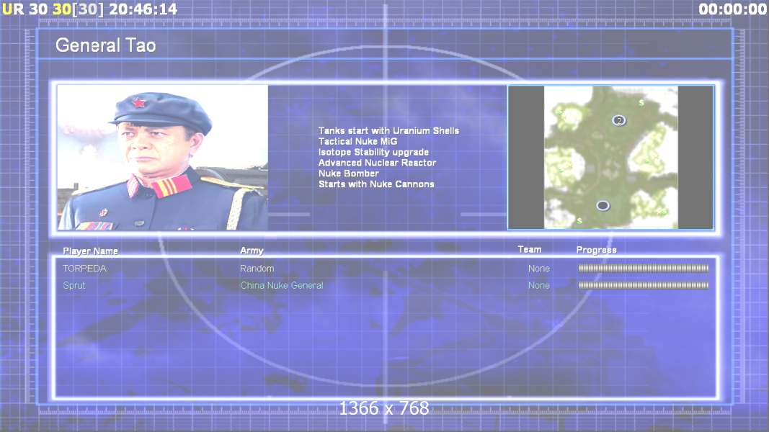This screenshot has width=769, height=432.
Task: Click 'Tanks start with Uranium Shells' text
Action: coord(388,131)
